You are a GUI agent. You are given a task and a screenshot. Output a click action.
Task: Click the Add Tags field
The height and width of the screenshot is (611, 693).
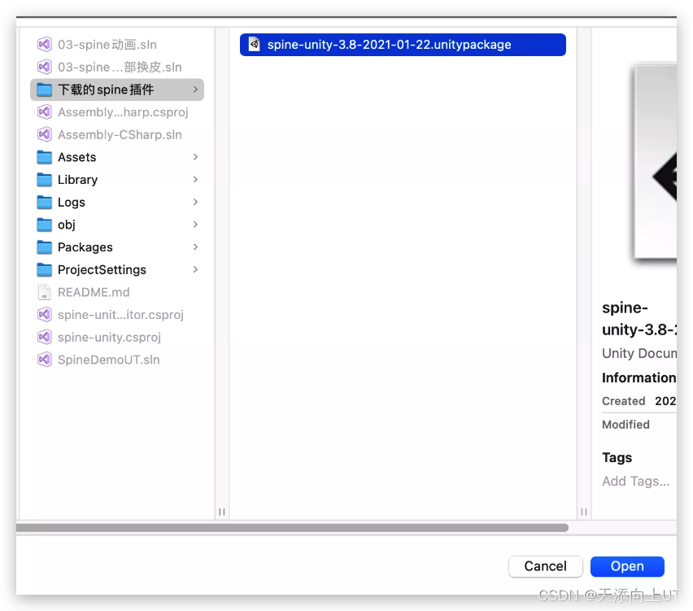click(635, 481)
